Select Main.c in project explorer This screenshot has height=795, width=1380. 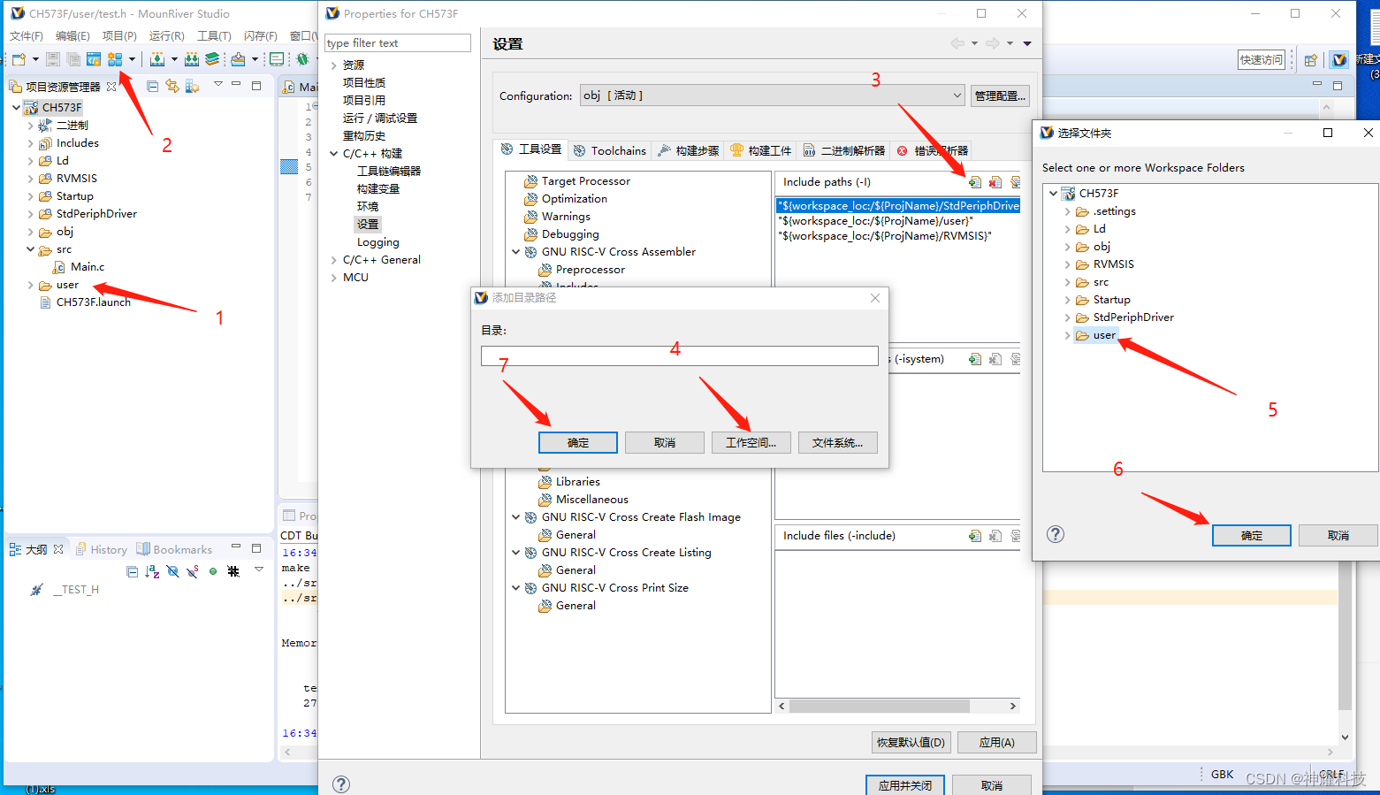click(87, 267)
